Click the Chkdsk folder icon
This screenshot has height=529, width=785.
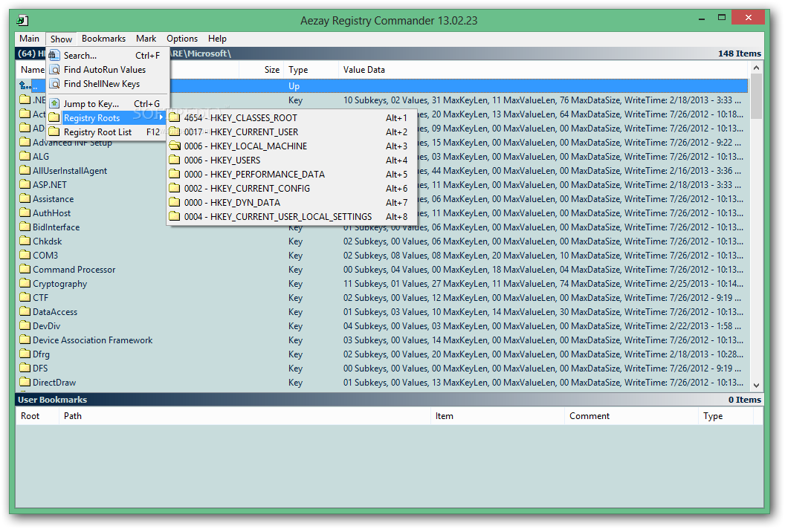click(25, 241)
